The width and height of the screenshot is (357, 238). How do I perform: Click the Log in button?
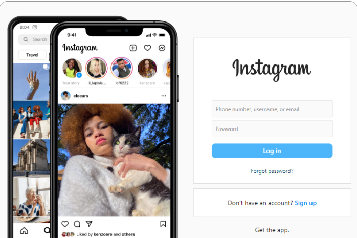point(272,151)
